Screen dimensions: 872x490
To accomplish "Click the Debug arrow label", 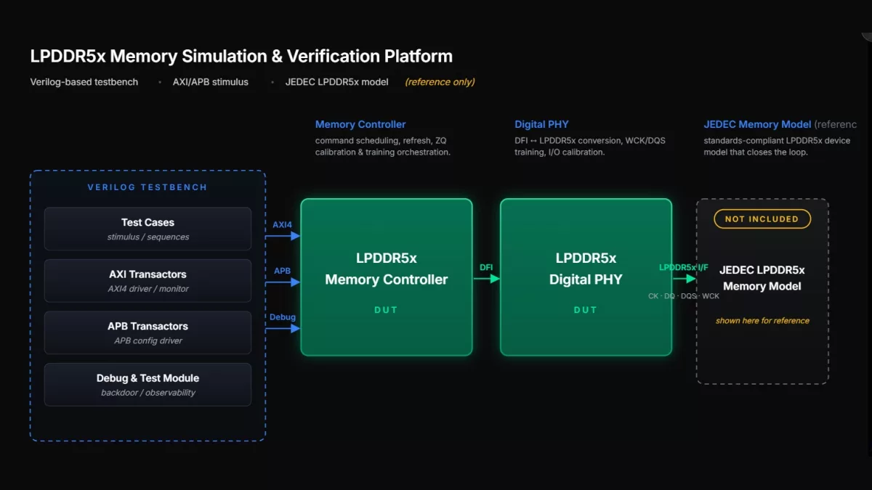I will click(x=283, y=317).
